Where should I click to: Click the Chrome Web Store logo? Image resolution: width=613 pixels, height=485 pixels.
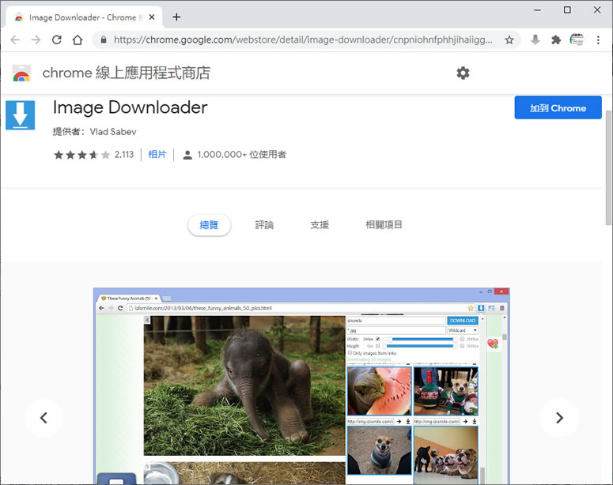[x=21, y=73]
